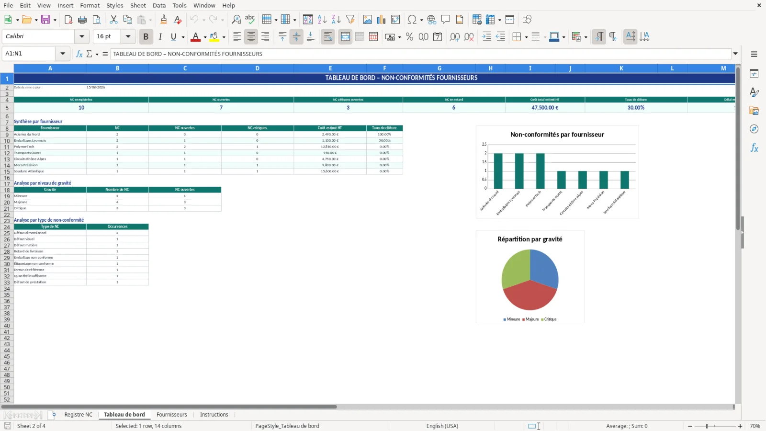The height and width of the screenshot is (431, 766).
Task: Click the 70% zoom level
Action: click(x=755, y=426)
